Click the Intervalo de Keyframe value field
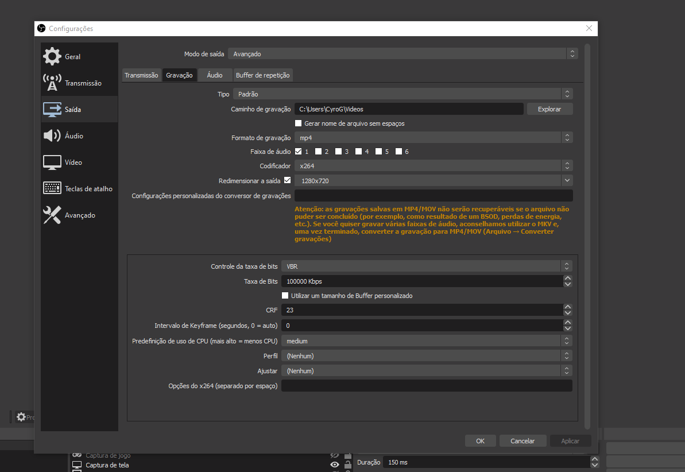 [423, 325]
